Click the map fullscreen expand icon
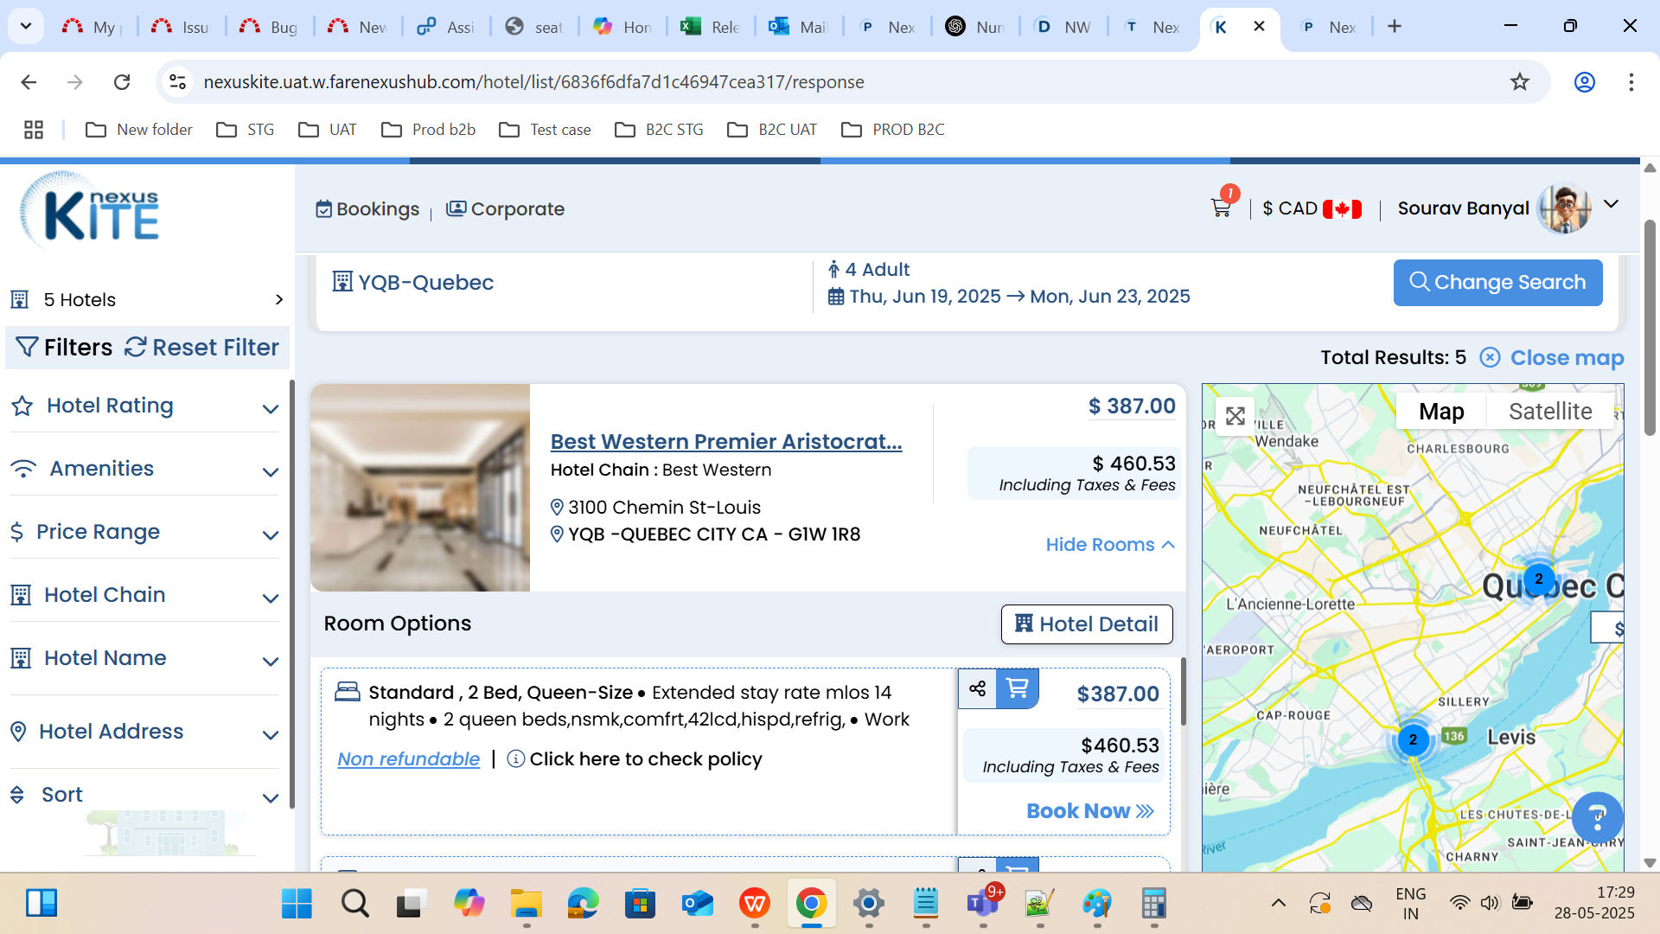Screen dimensions: 1660x934 (1235, 416)
